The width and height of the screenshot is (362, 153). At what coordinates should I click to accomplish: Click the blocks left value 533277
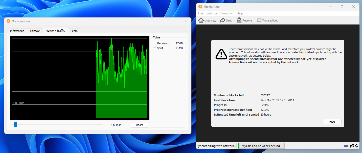[265, 95]
